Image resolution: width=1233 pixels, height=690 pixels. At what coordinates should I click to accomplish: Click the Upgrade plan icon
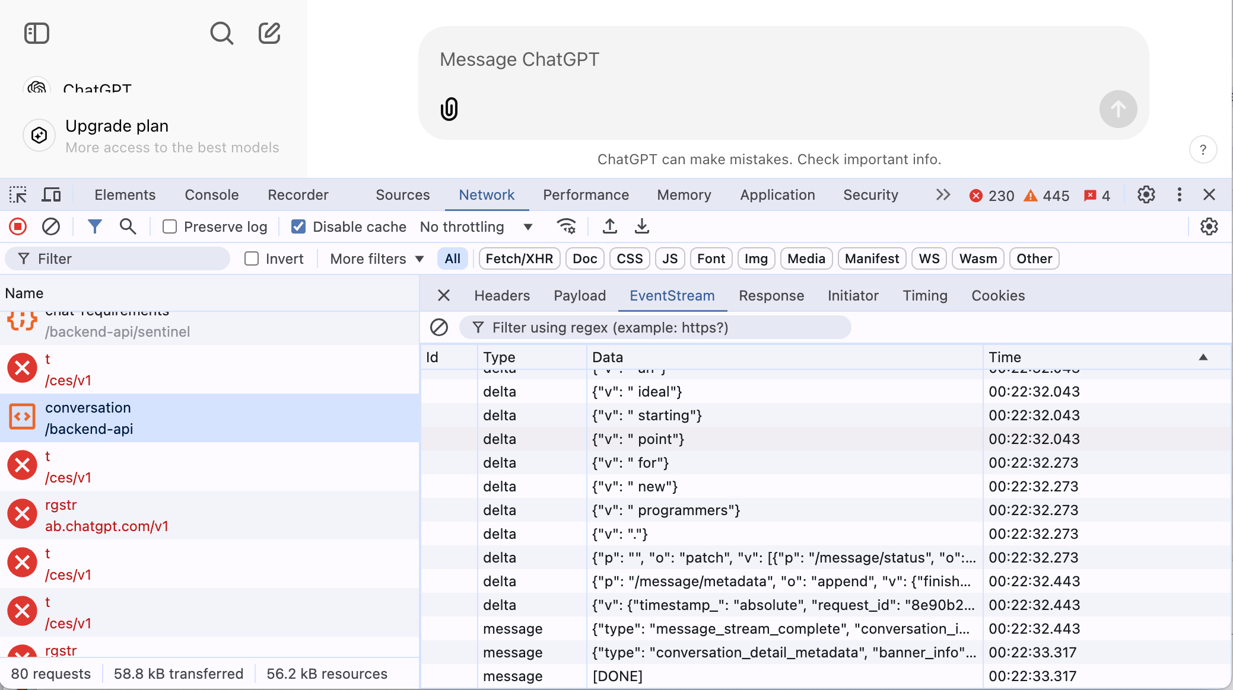pos(39,136)
